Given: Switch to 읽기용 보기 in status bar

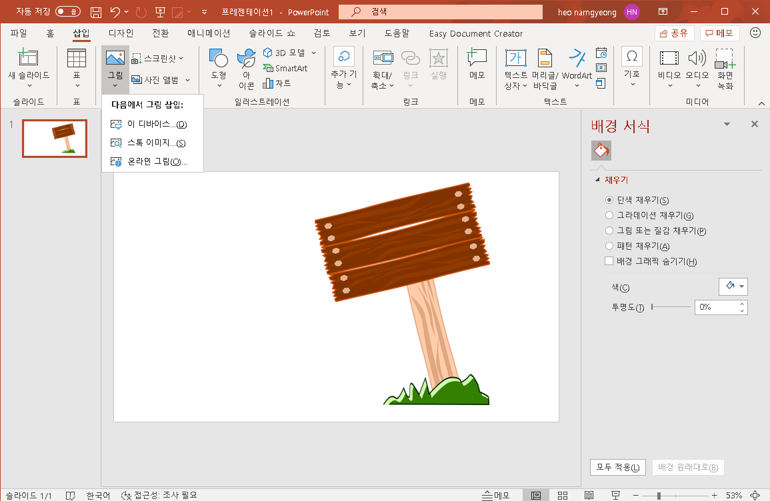Looking at the screenshot, I should tap(589, 495).
